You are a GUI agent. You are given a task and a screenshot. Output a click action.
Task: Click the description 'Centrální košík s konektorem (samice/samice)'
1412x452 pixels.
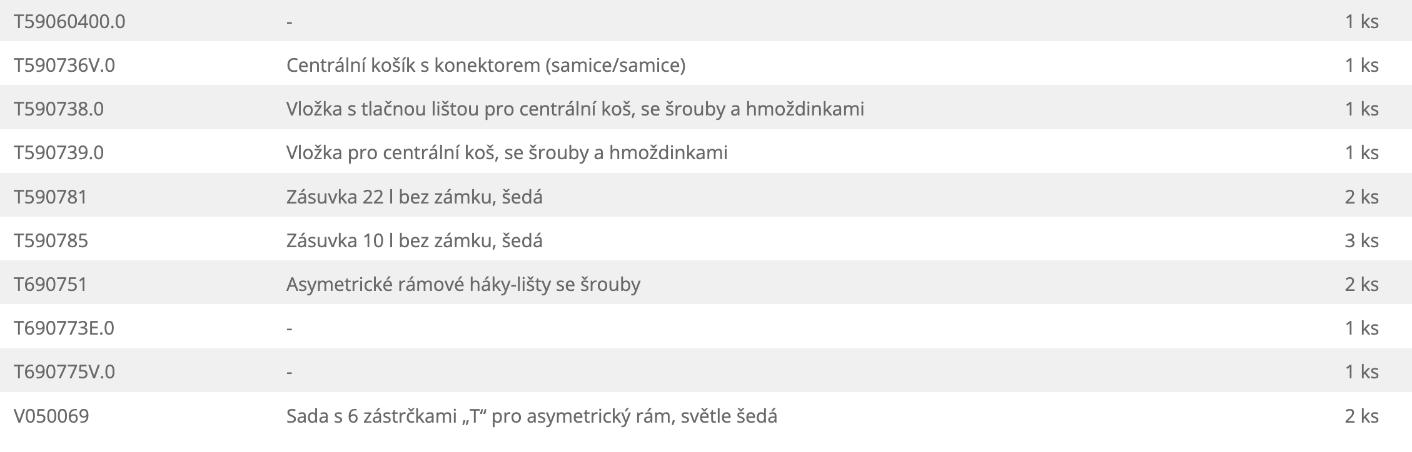[x=485, y=66]
